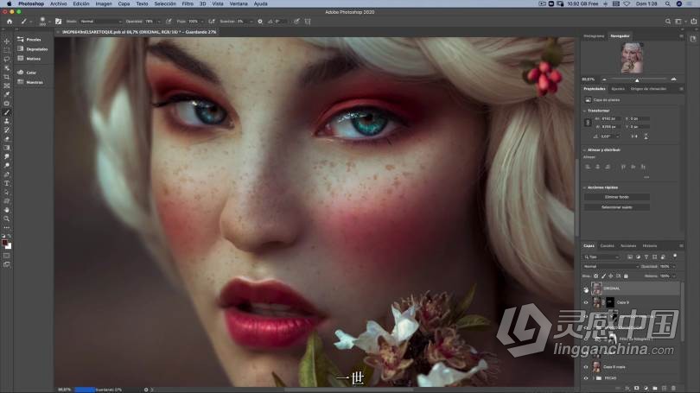The image size is (700, 393).
Task: Click the Home icon in options bar
Action: tap(10, 22)
